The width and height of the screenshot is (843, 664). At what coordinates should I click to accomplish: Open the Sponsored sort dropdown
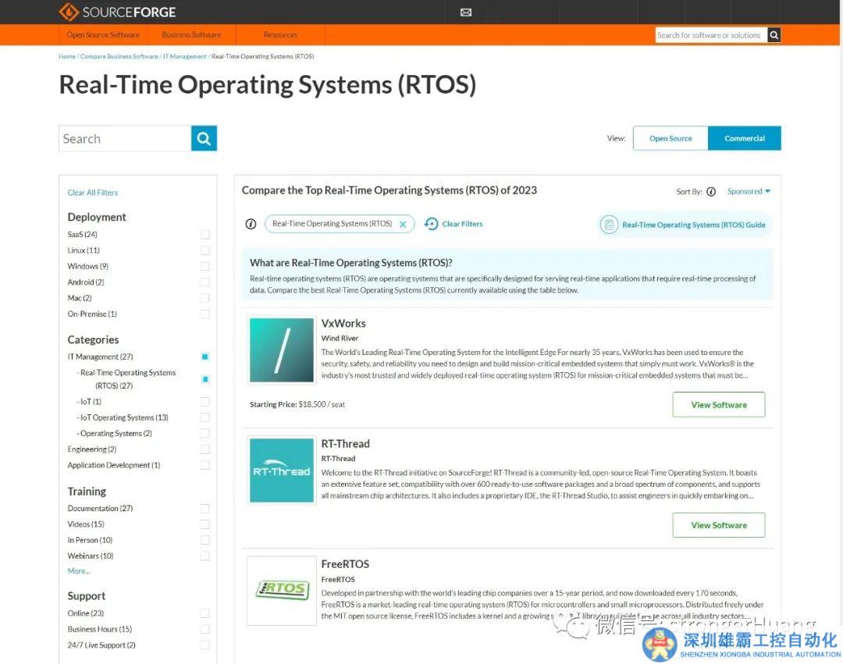pos(749,192)
